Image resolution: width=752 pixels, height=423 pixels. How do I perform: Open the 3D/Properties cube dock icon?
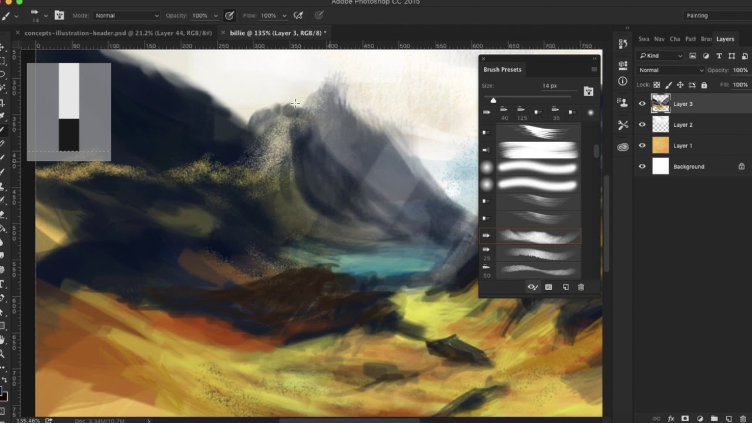pos(623,65)
